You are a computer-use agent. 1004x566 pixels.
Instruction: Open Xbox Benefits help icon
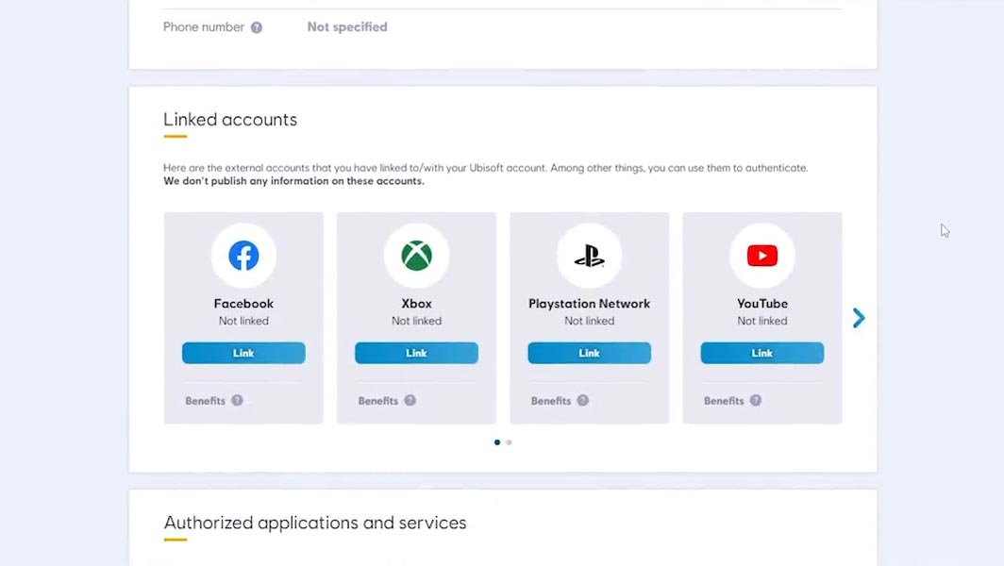pyautogui.click(x=410, y=400)
